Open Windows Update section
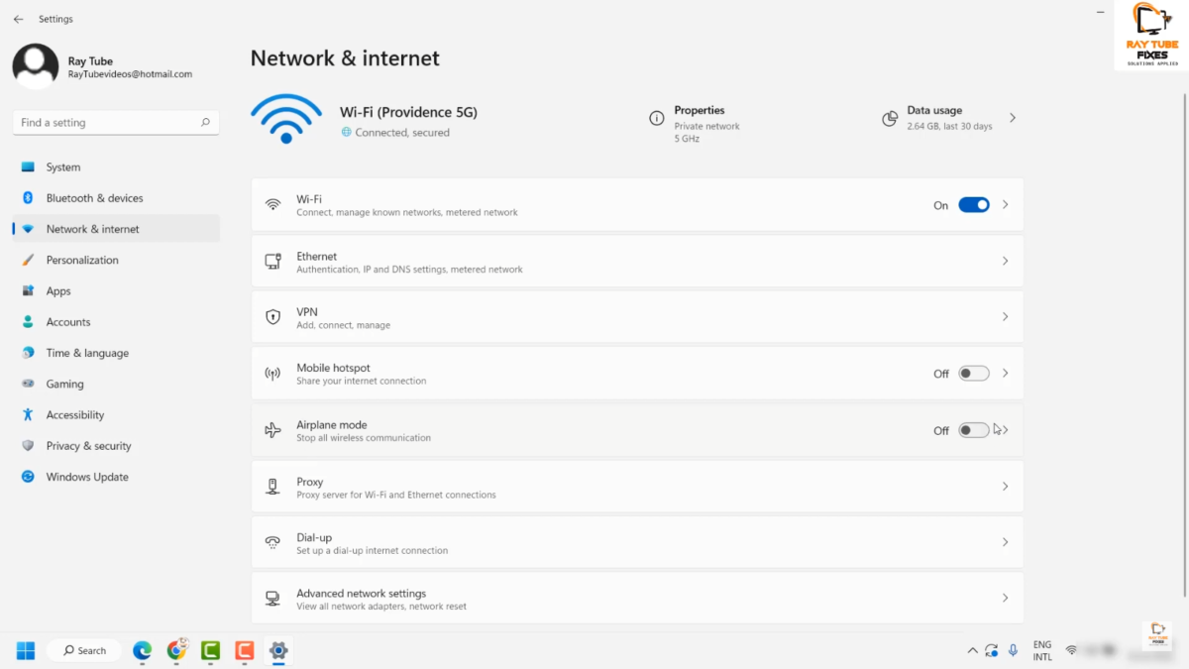1189x669 pixels. tap(87, 477)
